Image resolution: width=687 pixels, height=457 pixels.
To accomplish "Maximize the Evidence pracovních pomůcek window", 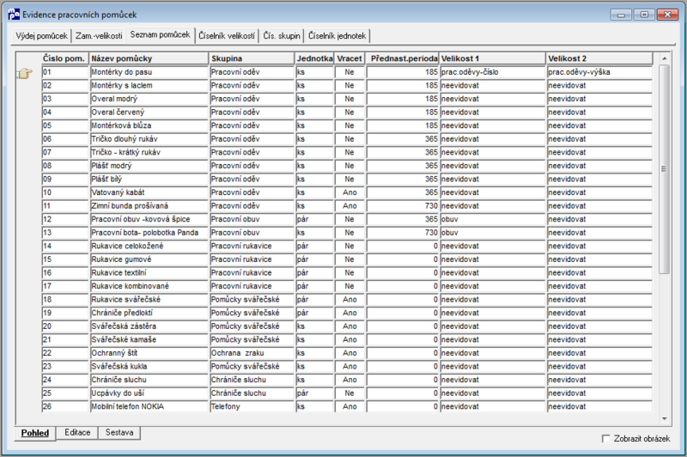I will pyautogui.click(x=644, y=15).
